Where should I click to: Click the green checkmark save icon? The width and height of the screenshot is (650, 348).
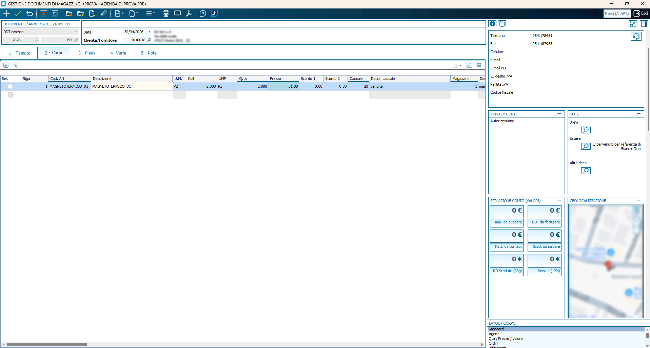(18, 14)
